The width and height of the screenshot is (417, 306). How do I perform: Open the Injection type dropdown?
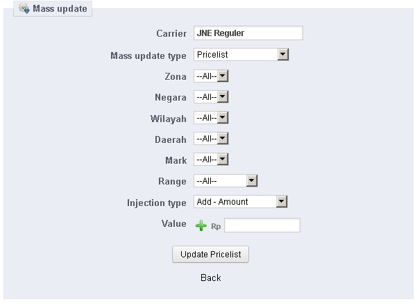240,202
